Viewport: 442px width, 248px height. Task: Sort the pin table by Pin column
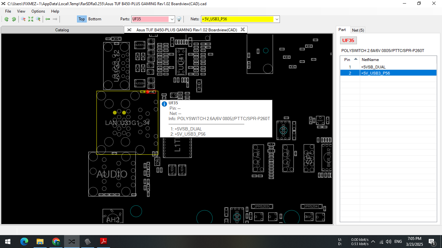point(350,59)
